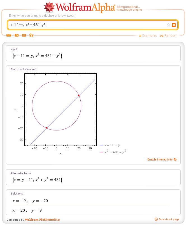Screen dimensions: 186x226
Task: Click the Random shuffle icon
Action: pos(161,36)
